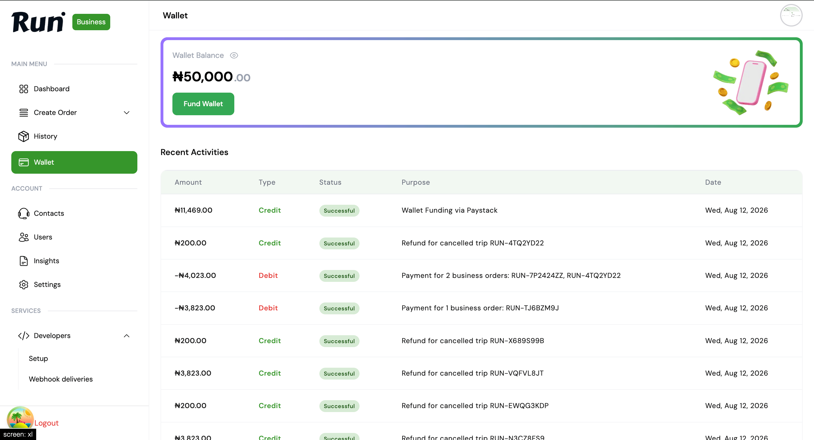The image size is (814, 440).
Task: Click the Insights document icon
Action: tap(24, 261)
